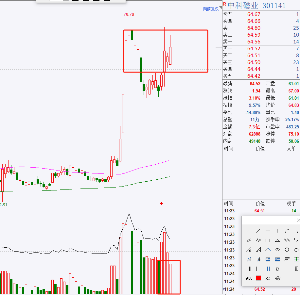
Task: Click the 外盘 value 62888
Action: (255, 134)
